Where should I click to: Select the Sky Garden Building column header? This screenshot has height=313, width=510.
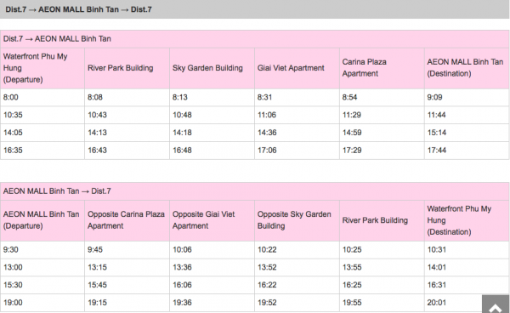212,68
